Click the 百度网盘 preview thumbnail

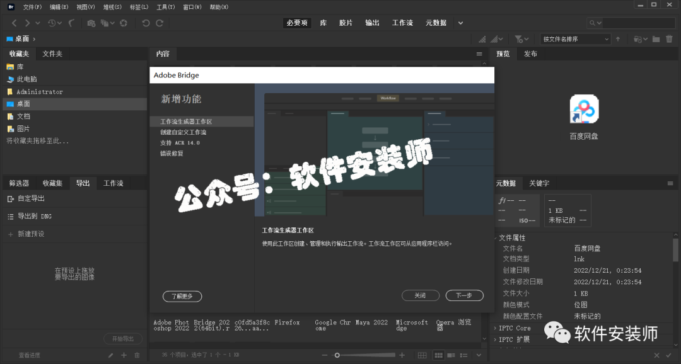pyautogui.click(x=584, y=110)
